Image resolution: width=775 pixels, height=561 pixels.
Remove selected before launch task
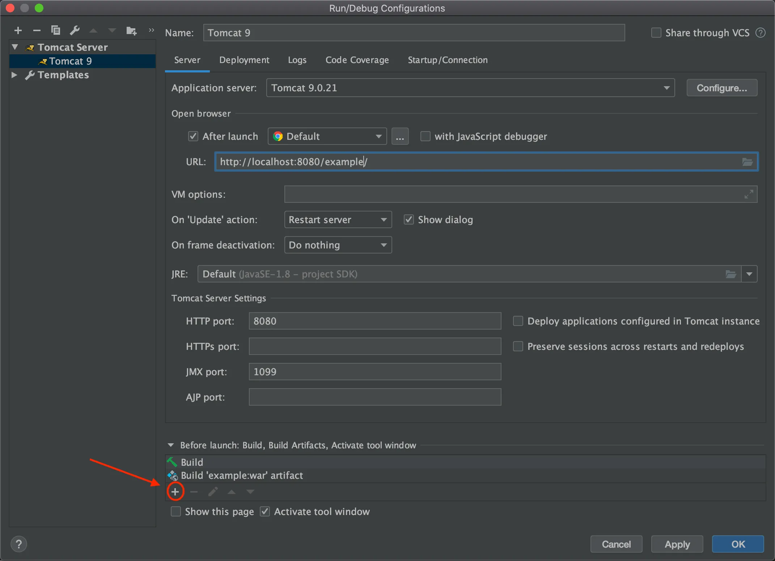click(x=194, y=492)
